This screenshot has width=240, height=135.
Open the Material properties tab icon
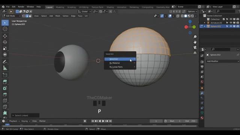[202, 118]
